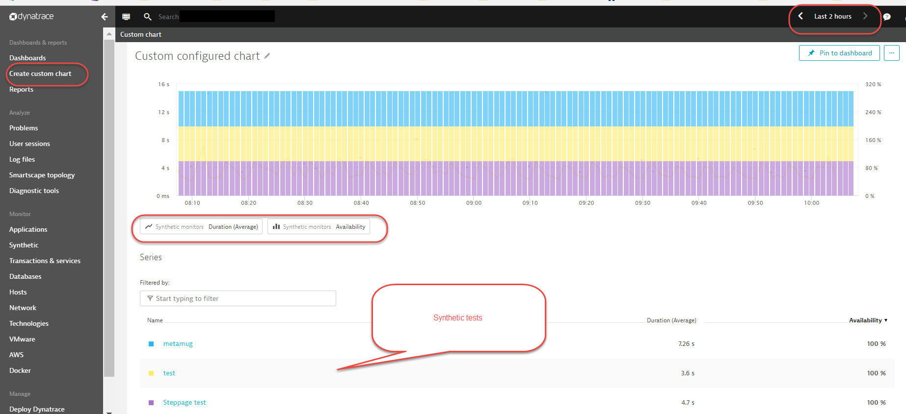Click the search magnifier icon
This screenshot has height=414, width=906.
(147, 17)
